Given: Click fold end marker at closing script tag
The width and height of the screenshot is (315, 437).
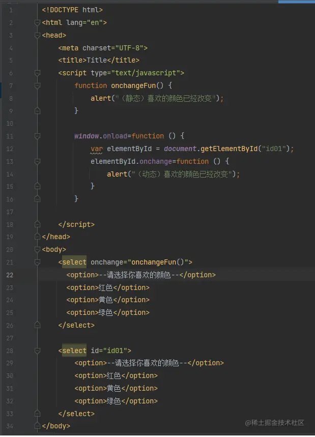Looking at the screenshot, I should (37, 224).
